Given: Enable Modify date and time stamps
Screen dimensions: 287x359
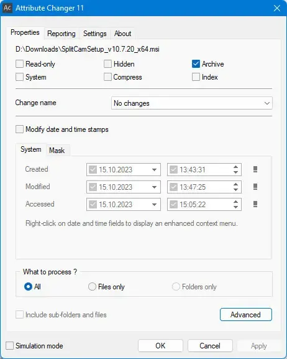Looking at the screenshot, I should tap(20, 129).
